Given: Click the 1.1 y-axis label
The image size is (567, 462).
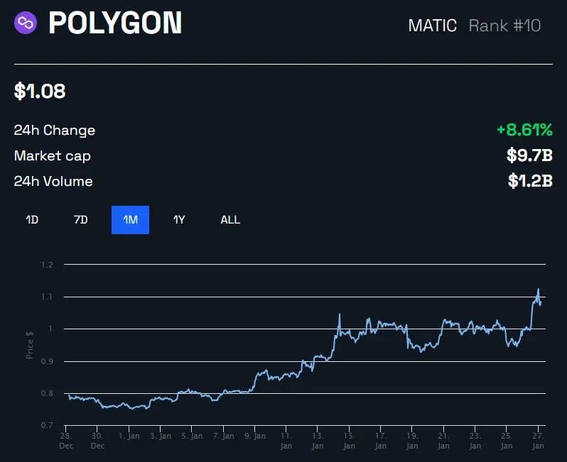Looking at the screenshot, I should [47, 297].
